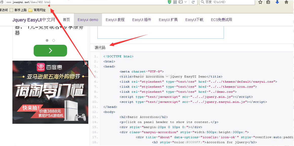Open downloads blue arrow icon
294x146 pixels.
277,2
